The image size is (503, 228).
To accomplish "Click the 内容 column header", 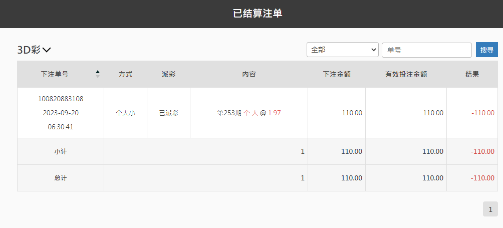I will [x=249, y=74].
